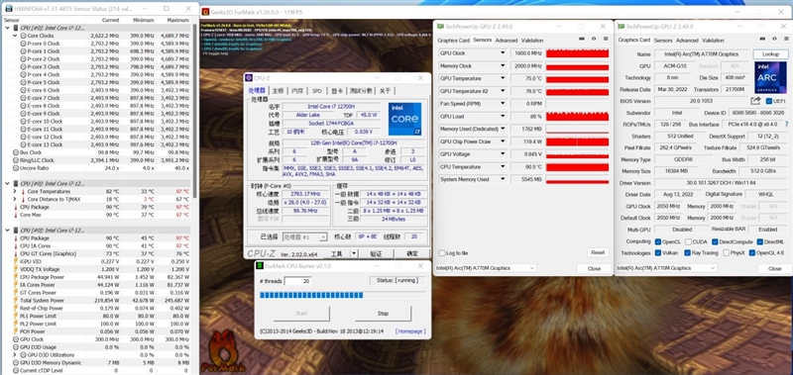The image size is (793, 375).
Task: Open the 主板 (Mainboard) tab in CPU-Z
Action: (x=279, y=91)
